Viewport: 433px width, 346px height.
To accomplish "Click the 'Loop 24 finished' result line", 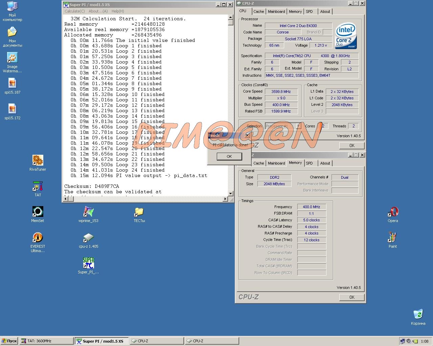I will tap(118, 170).
